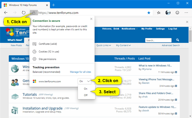
Task: Dismiss the bar below the toolbar
Action: [187, 22]
